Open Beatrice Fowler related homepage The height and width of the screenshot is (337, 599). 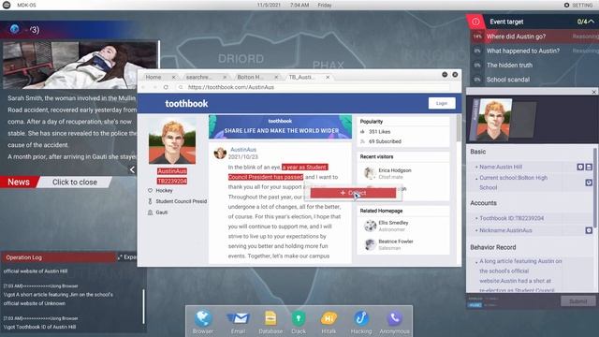click(396, 242)
